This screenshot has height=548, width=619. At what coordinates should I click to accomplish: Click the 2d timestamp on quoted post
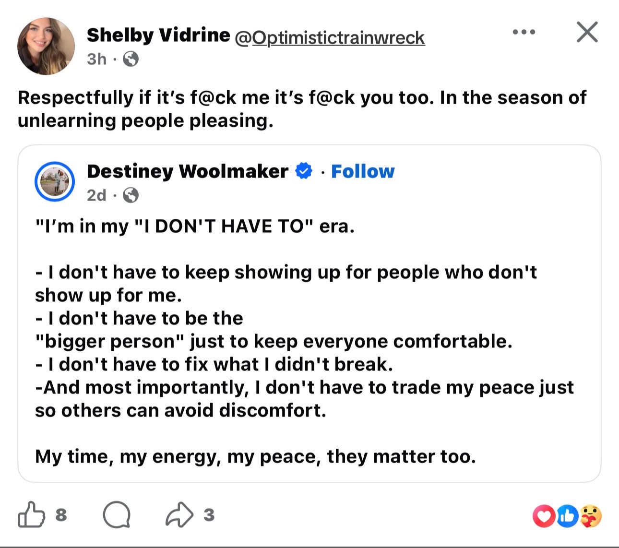click(96, 195)
